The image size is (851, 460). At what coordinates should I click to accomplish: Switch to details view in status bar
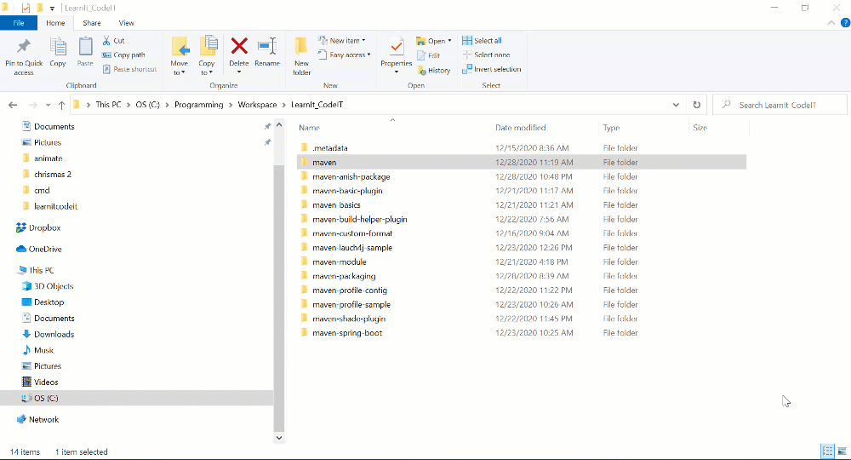tap(826, 451)
